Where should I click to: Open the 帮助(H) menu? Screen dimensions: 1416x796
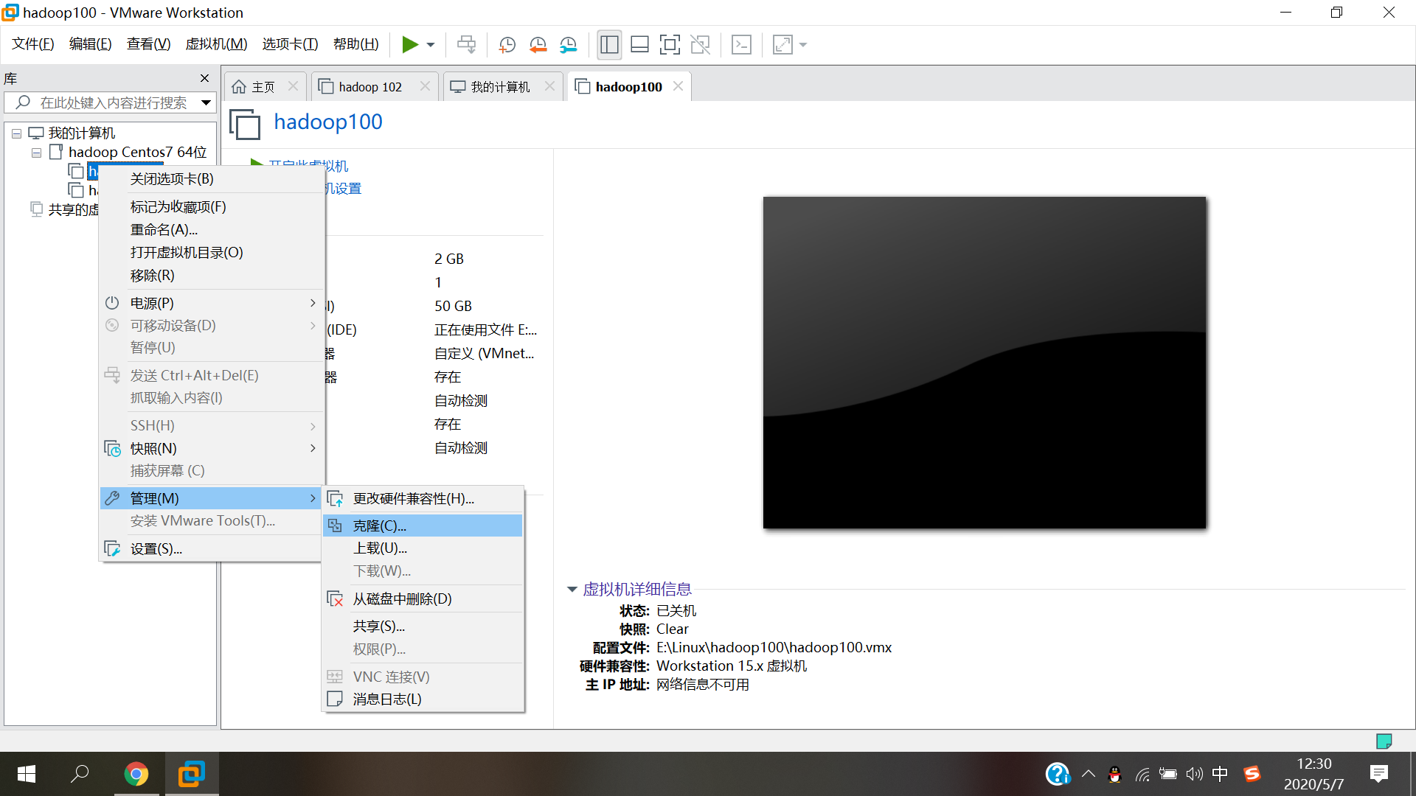(x=355, y=44)
